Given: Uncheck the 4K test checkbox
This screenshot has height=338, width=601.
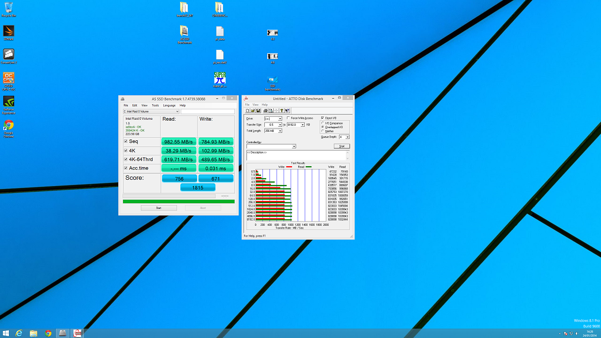Looking at the screenshot, I should click(x=125, y=151).
